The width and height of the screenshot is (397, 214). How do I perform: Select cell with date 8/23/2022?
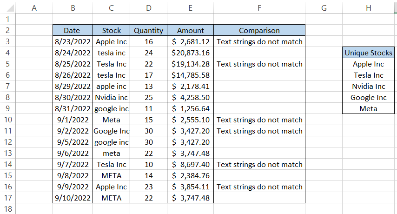(73, 42)
